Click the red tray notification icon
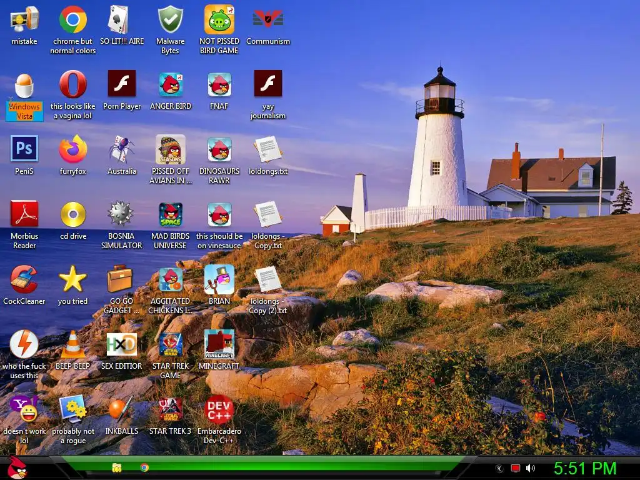Screen dimensions: 640x480 pos(516,469)
